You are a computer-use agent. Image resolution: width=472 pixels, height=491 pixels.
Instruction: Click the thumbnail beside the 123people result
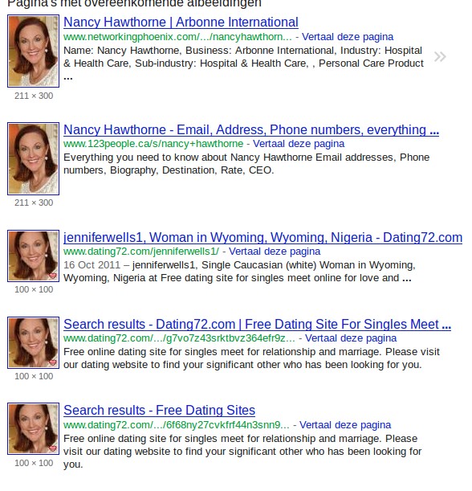33,158
